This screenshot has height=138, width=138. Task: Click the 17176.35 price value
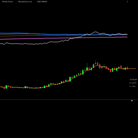(133, 79)
